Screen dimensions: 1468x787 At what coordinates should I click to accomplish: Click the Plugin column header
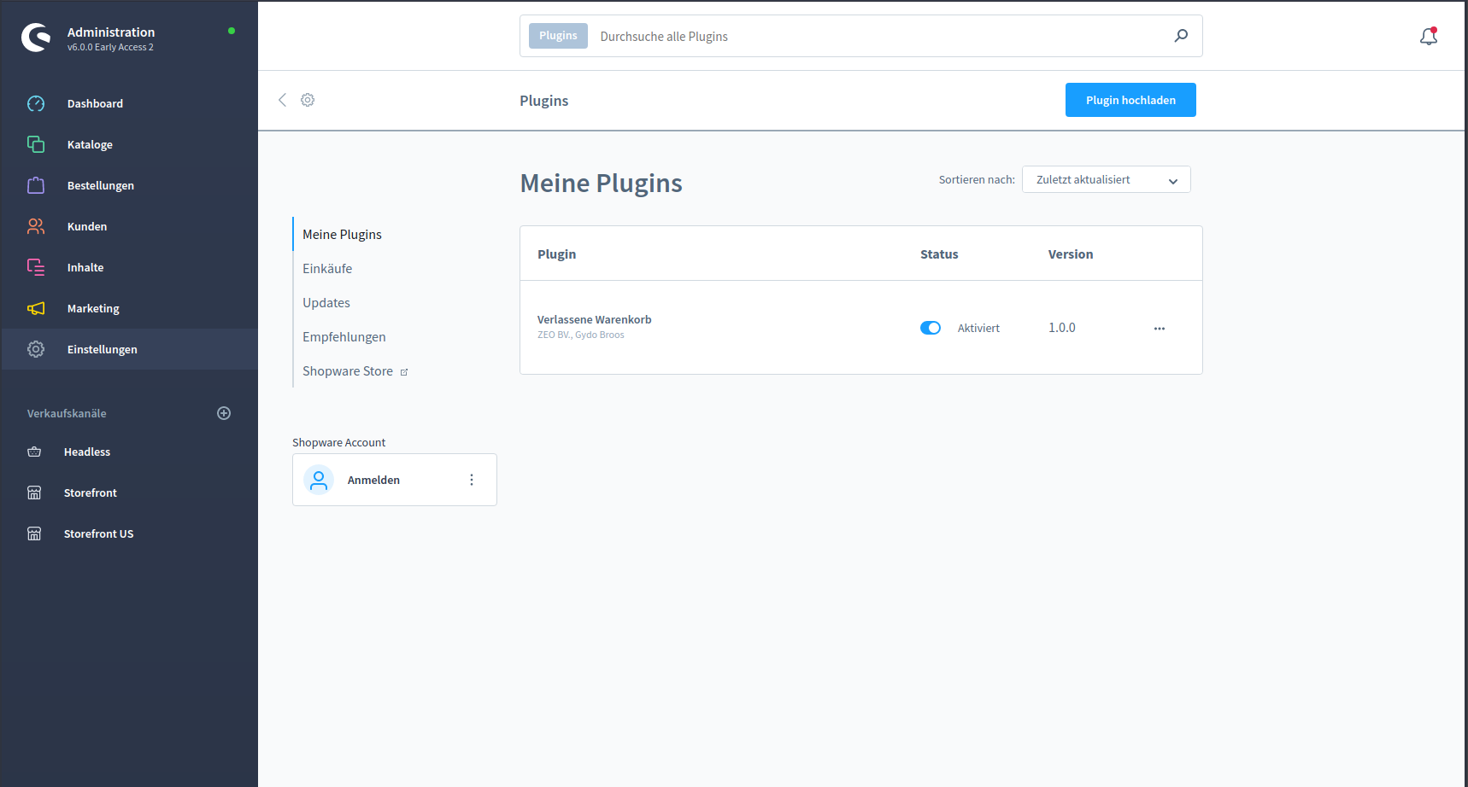point(556,254)
